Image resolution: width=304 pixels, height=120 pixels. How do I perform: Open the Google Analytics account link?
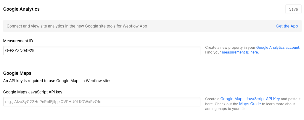point(278,47)
